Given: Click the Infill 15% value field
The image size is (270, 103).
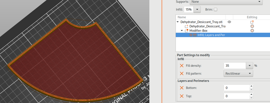Looking at the screenshot, I should [x=189, y=10].
